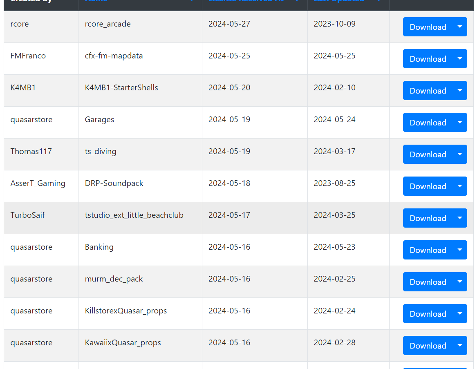Click last updated date 2024-05-24
The width and height of the screenshot is (475, 369).
(334, 120)
